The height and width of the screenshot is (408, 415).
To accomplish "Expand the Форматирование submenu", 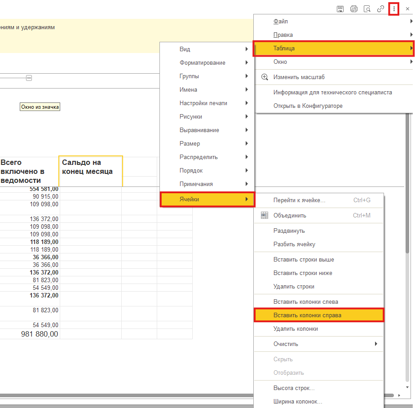I will pos(207,63).
